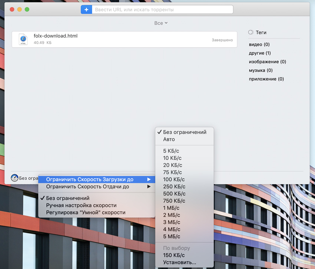Set download limit to 1 МБ/с
Image resolution: width=315 pixels, height=269 pixels.
pyautogui.click(x=185, y=208)
